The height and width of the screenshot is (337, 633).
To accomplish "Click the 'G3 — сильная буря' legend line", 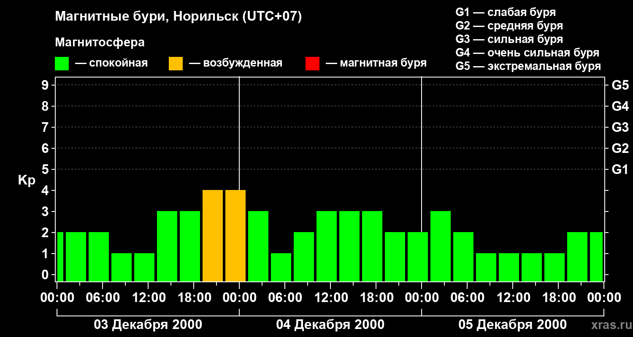I will point(509,39).
